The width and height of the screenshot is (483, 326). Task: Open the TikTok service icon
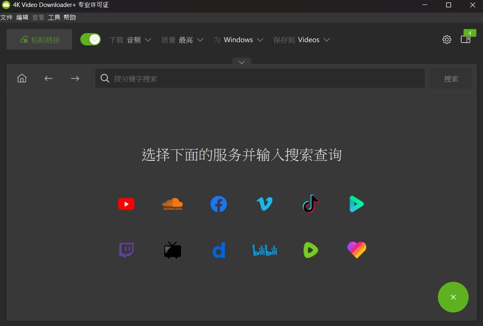pos(311,204)
